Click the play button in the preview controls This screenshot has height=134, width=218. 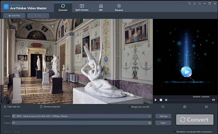156,100
